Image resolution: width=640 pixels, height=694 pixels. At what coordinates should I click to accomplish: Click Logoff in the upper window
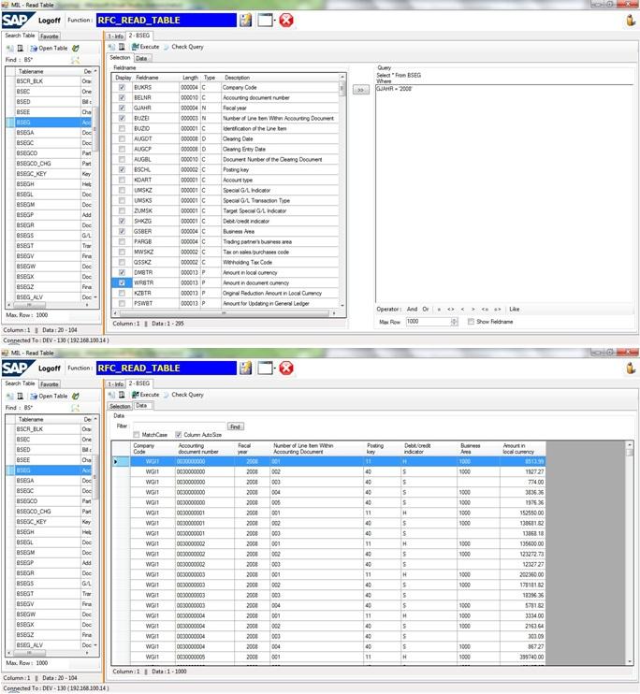[x=50, y=21]
